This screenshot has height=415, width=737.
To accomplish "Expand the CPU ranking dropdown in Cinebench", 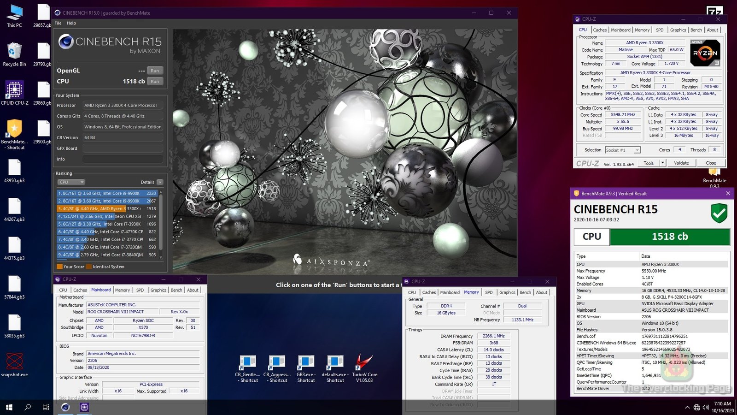I will (71, 182).
